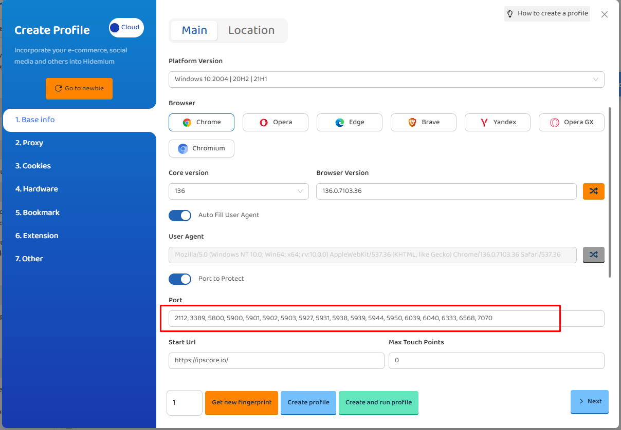Expand the Core version dropdown
This screenshot has width=621, height=430.
239,191
